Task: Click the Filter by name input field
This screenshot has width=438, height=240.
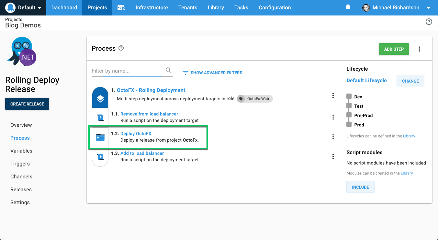Action: coord(126,70)
